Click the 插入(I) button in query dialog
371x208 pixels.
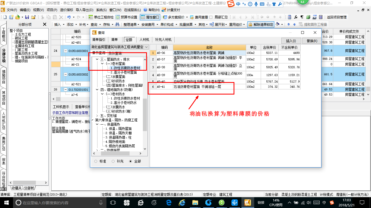[291, 41]
